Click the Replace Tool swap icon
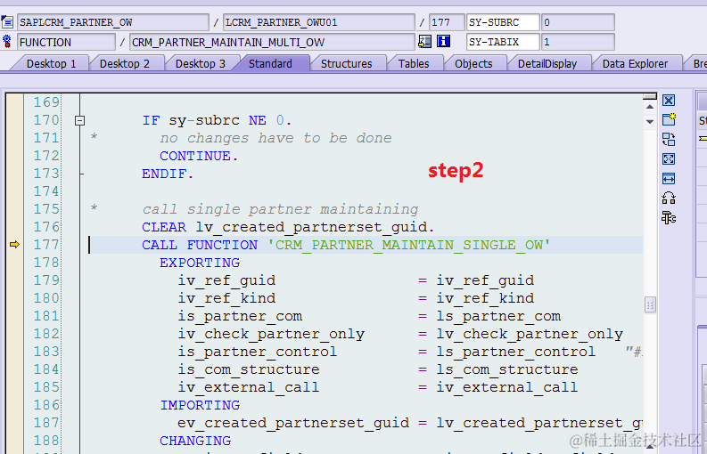 tap(669, 139)
